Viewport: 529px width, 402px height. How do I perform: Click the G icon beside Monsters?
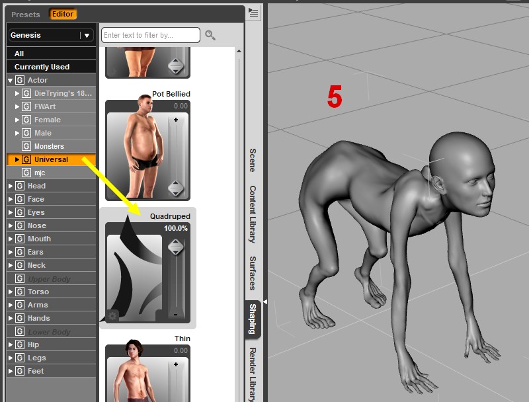coord(26,146)
